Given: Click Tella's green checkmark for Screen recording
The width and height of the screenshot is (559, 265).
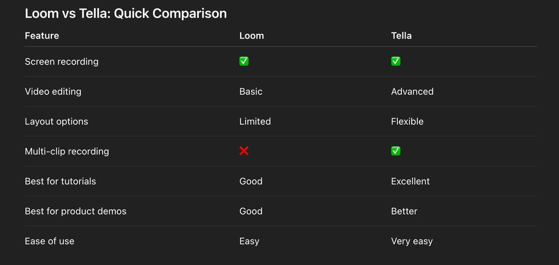Looking at the screenshot, I should 396,61.
